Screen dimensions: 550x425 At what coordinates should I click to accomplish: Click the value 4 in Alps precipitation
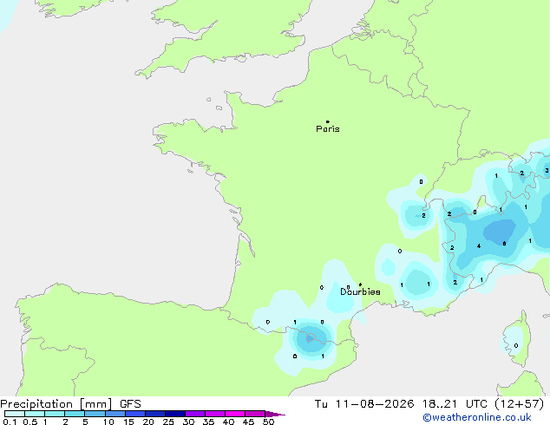click(479, 246)
